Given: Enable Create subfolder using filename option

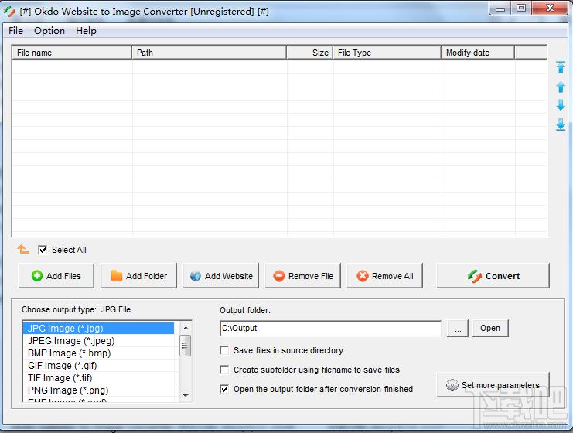Looking at the screenshot, I should [x=224, y=370].
